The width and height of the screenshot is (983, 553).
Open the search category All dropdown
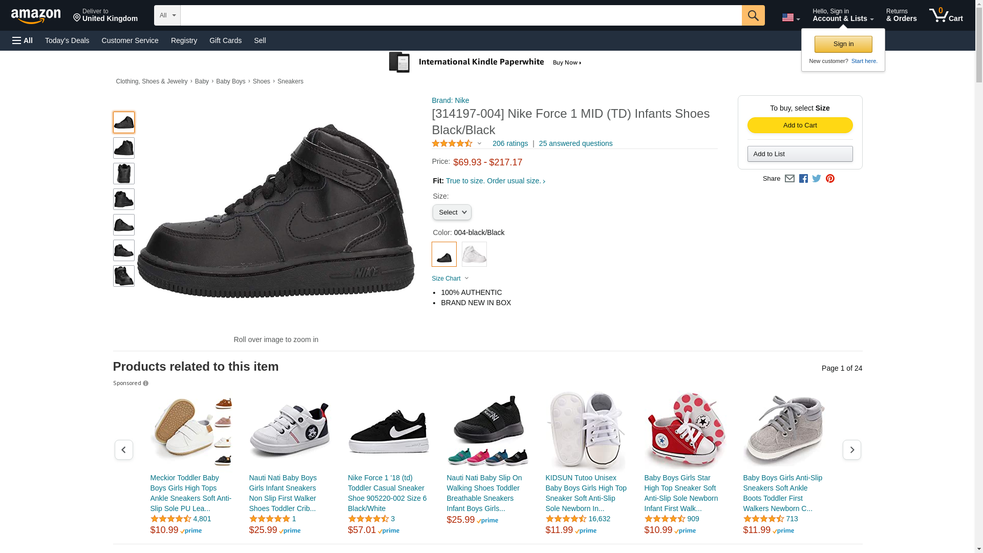pos(167,15)
